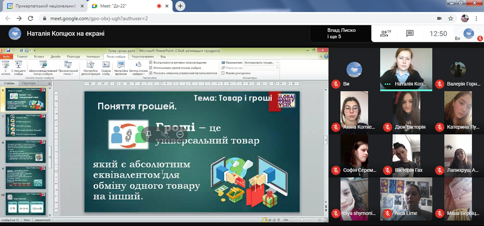
Task: Toggle 'Воспроизвести речевое сопровождение' checkbox
Action: coord(151,63)
